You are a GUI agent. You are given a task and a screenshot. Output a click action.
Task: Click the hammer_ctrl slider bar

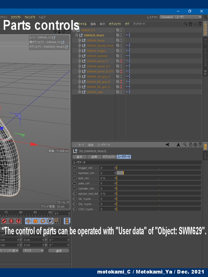159,173
